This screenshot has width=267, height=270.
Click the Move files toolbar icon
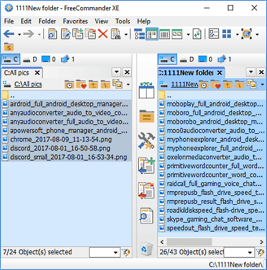(x=90, y=34)
